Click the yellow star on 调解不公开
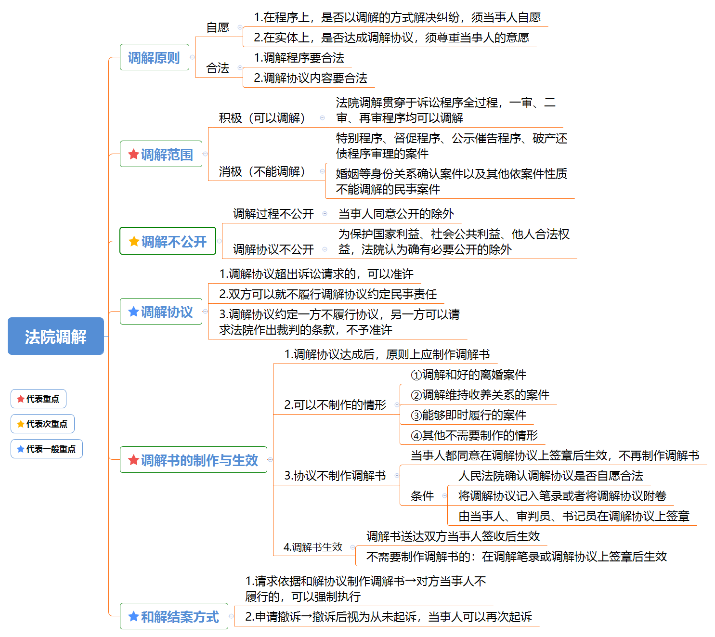715x637 pixels. (134, 241)
